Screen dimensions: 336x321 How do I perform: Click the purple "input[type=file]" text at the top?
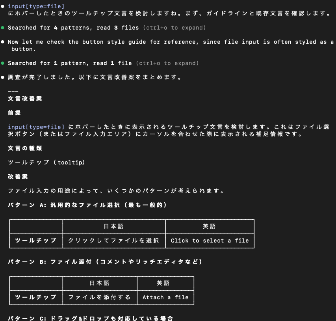point(36,6)
